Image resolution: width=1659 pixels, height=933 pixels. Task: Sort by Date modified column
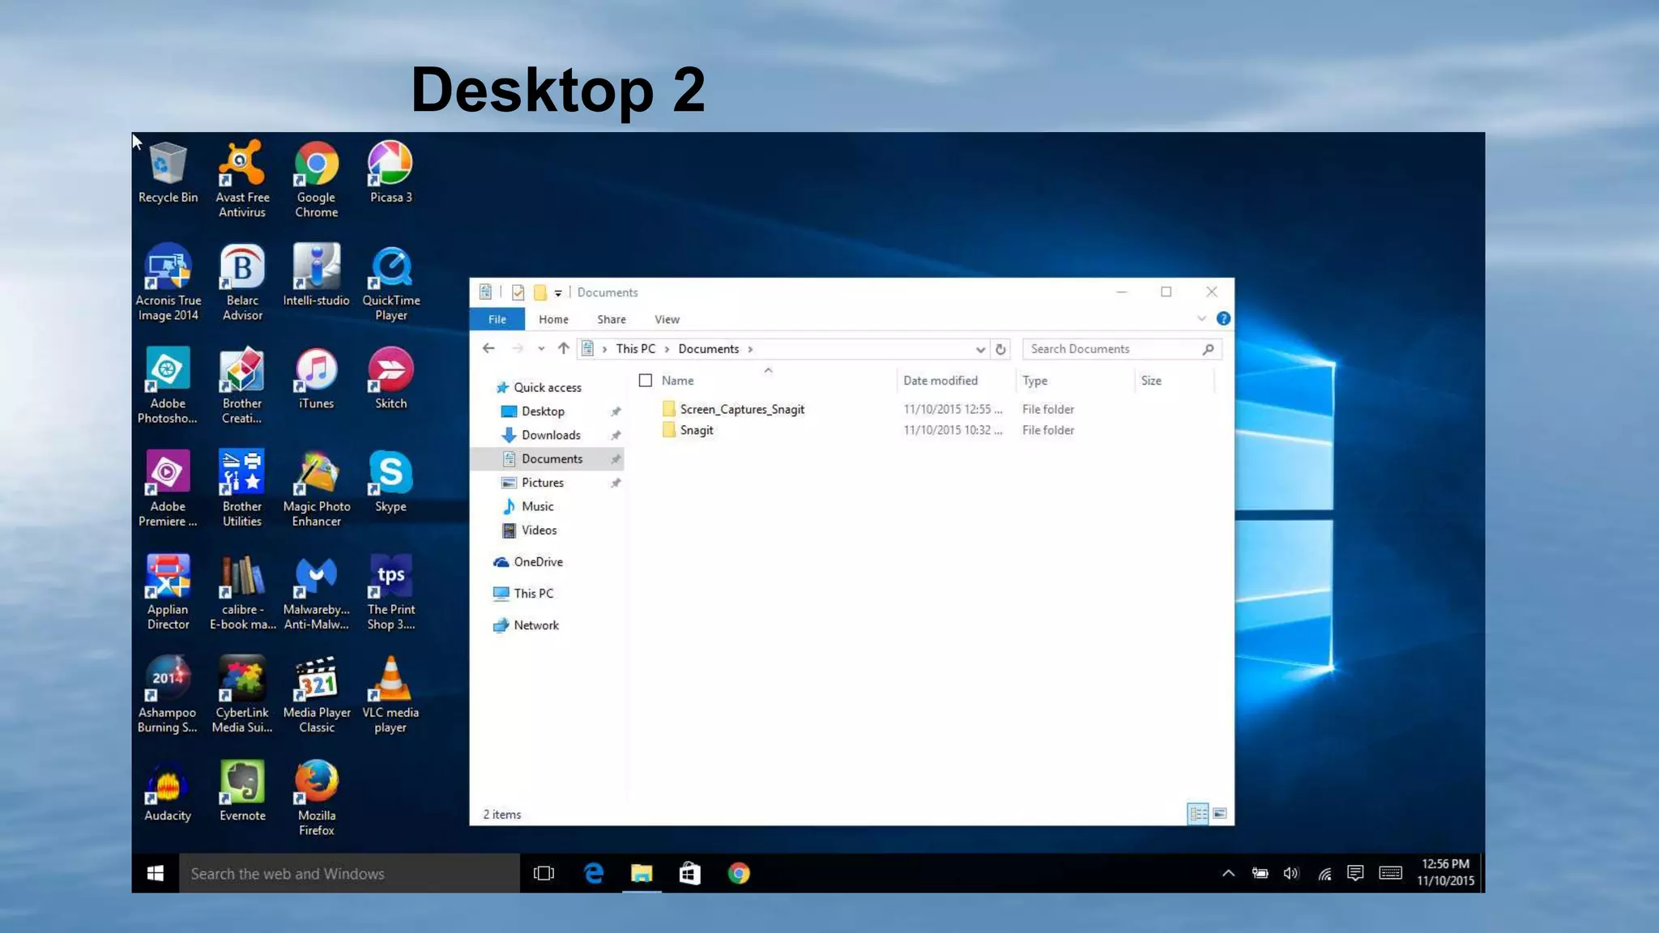point(940,381)
